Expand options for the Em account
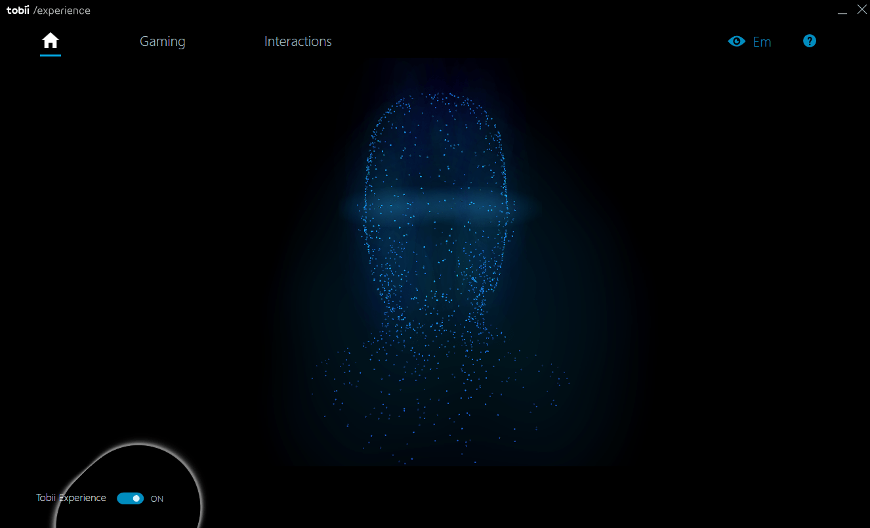 click(762, 41)
